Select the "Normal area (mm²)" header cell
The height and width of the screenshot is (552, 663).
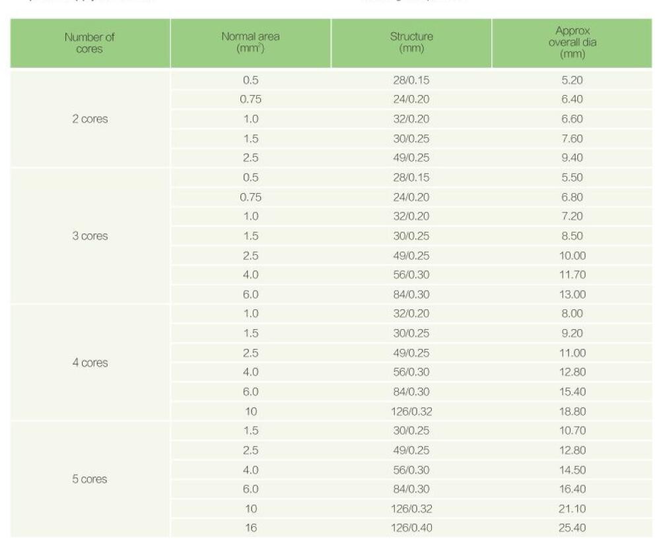(250, 43)
